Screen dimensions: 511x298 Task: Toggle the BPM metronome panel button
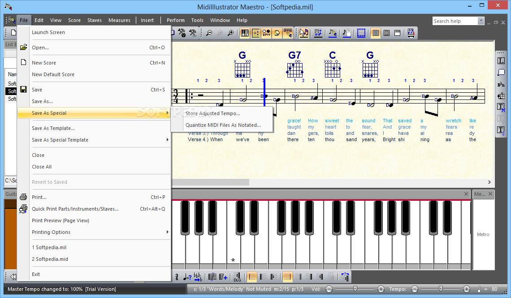point(266,33)
